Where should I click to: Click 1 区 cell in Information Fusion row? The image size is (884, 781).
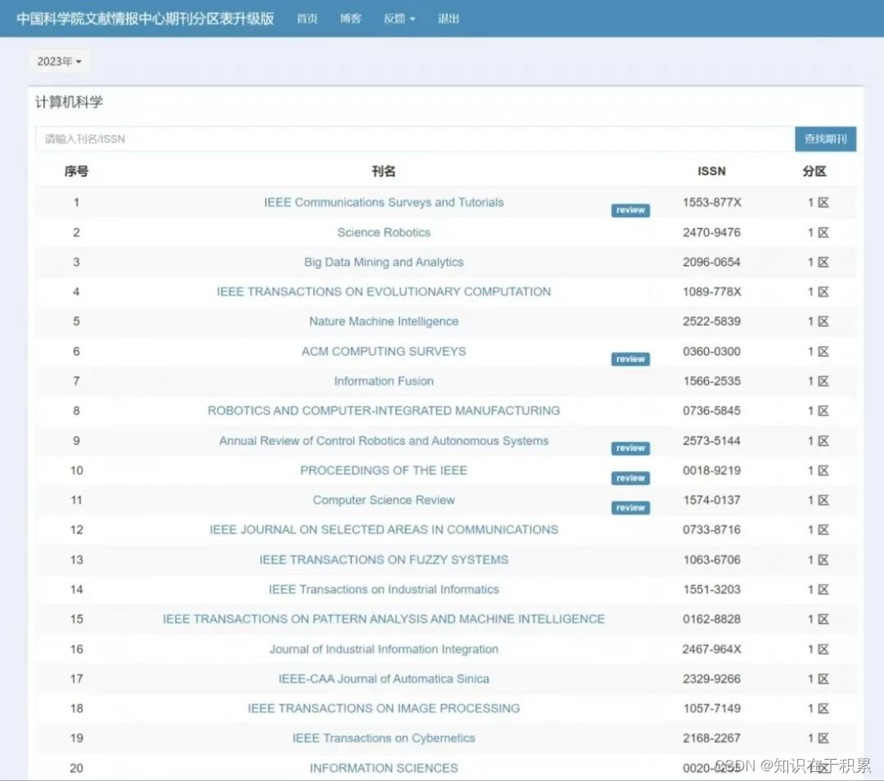[x=818, y=381]
